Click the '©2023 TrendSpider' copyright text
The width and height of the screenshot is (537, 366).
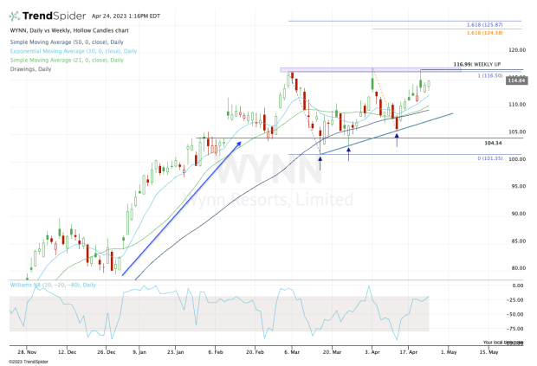click(29, 362)
